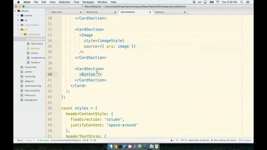Select the node_modules folder icon
This screenshot has height=150, width=267.
tap(22, 25)
